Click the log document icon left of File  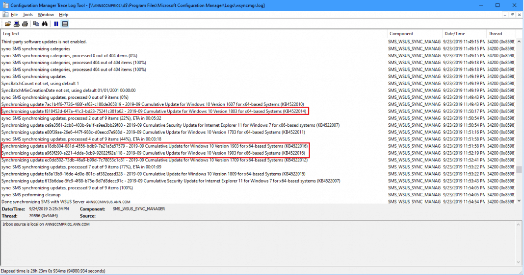[5, 14]
